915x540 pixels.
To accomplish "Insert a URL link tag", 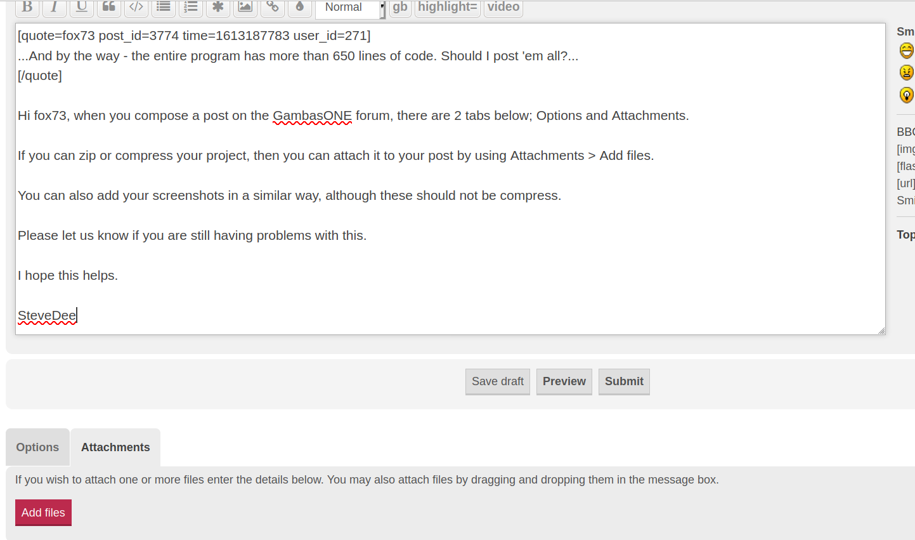I will click(x=273, y=8).
